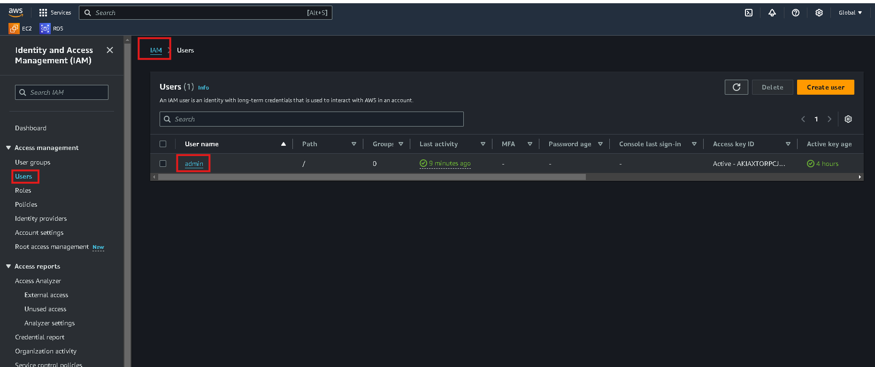
Task: Open the notifications bell
Action: click(772, 13)
